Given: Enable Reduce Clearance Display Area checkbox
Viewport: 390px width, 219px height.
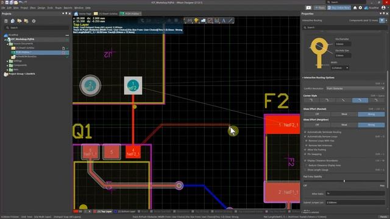Looking at the screenshot, I should [x=307, y=165].
